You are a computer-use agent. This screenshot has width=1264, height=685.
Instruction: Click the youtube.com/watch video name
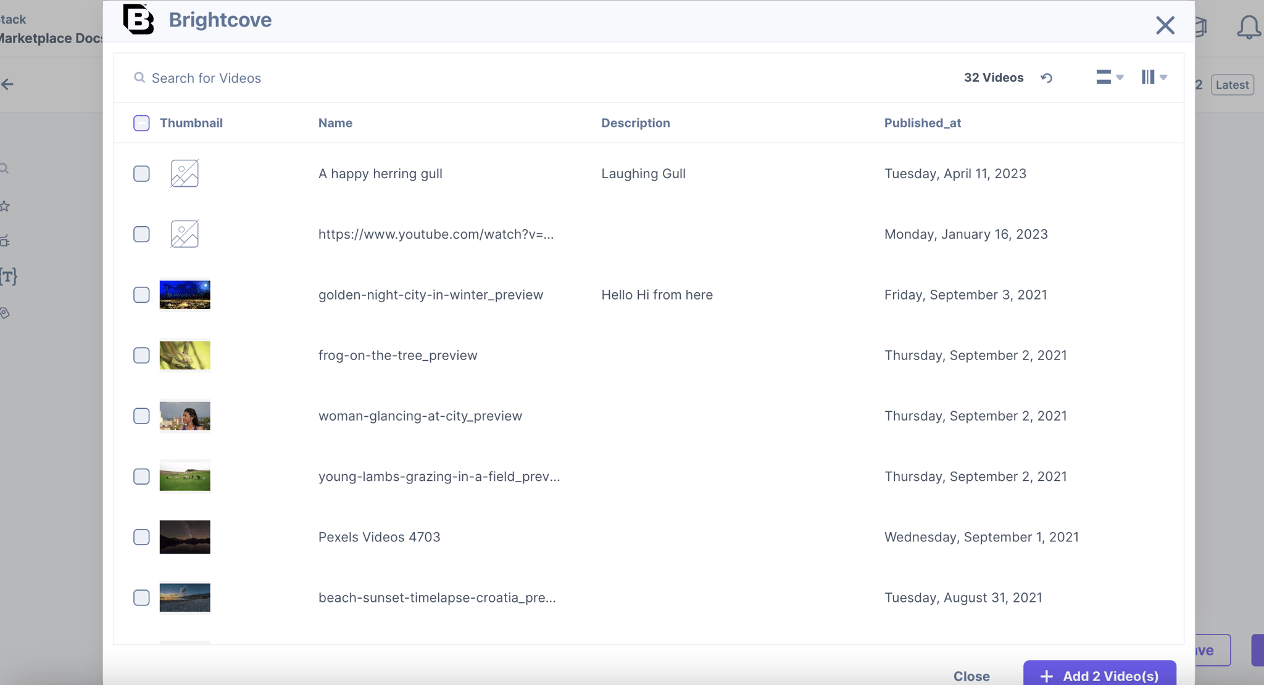tap(436, 234)
